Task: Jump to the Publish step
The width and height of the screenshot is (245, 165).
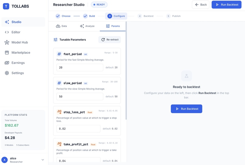Action: click(x=174, y=16)
